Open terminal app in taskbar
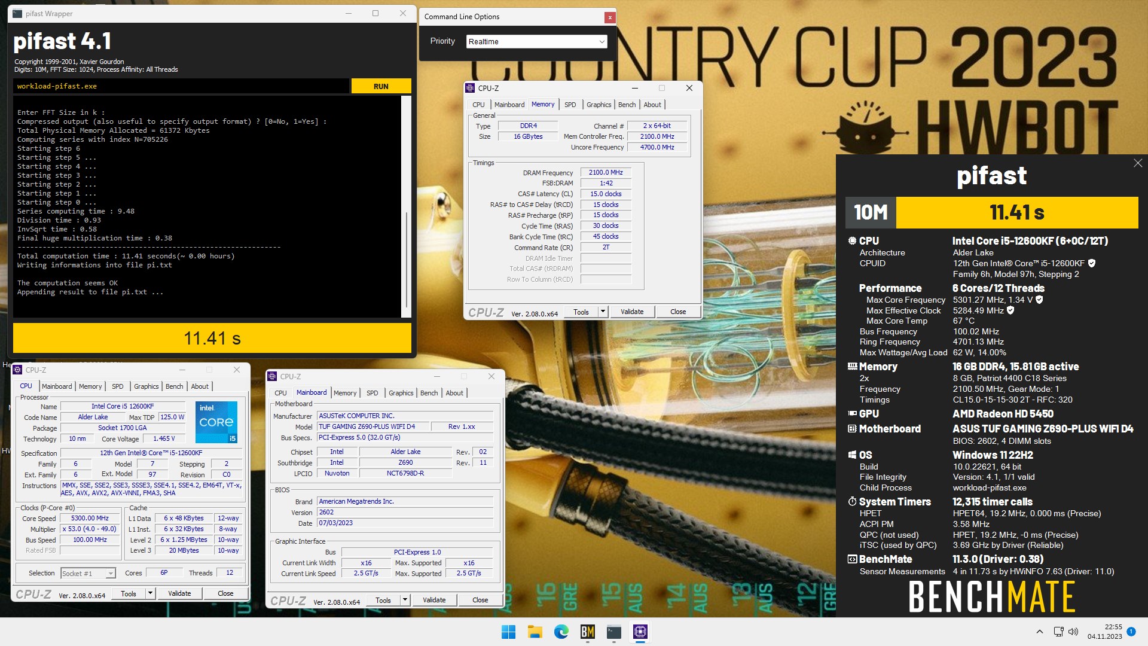Viewport: 1148px width, 646px height. tap(614, 632)
